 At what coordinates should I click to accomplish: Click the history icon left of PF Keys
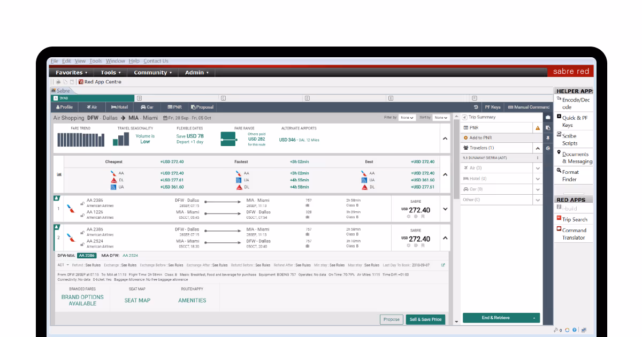476,107
